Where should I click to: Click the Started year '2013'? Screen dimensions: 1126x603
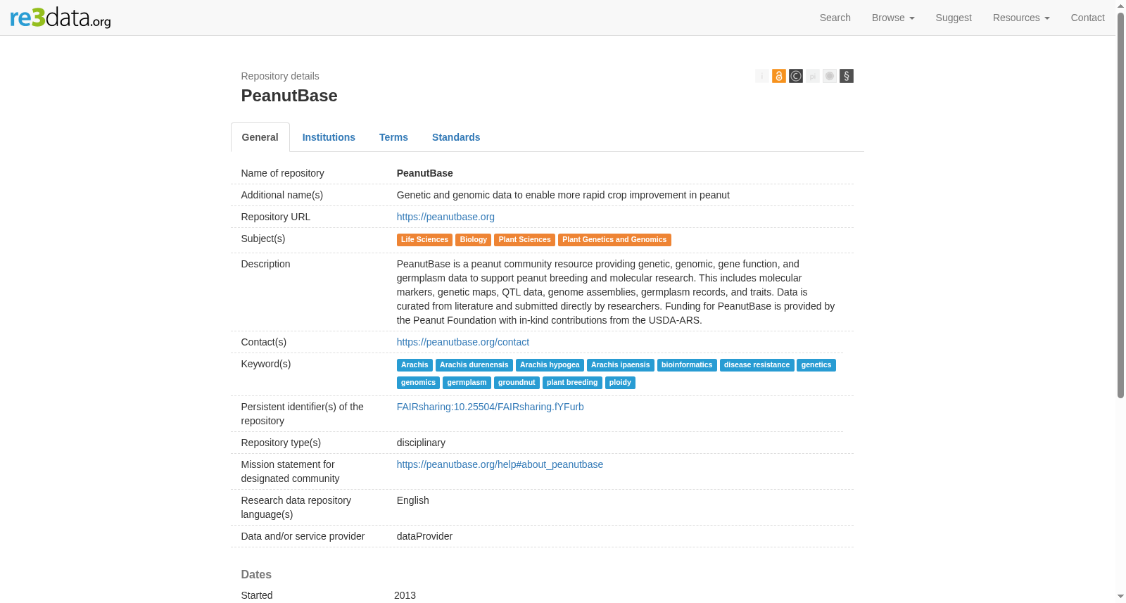click(405, 595)
